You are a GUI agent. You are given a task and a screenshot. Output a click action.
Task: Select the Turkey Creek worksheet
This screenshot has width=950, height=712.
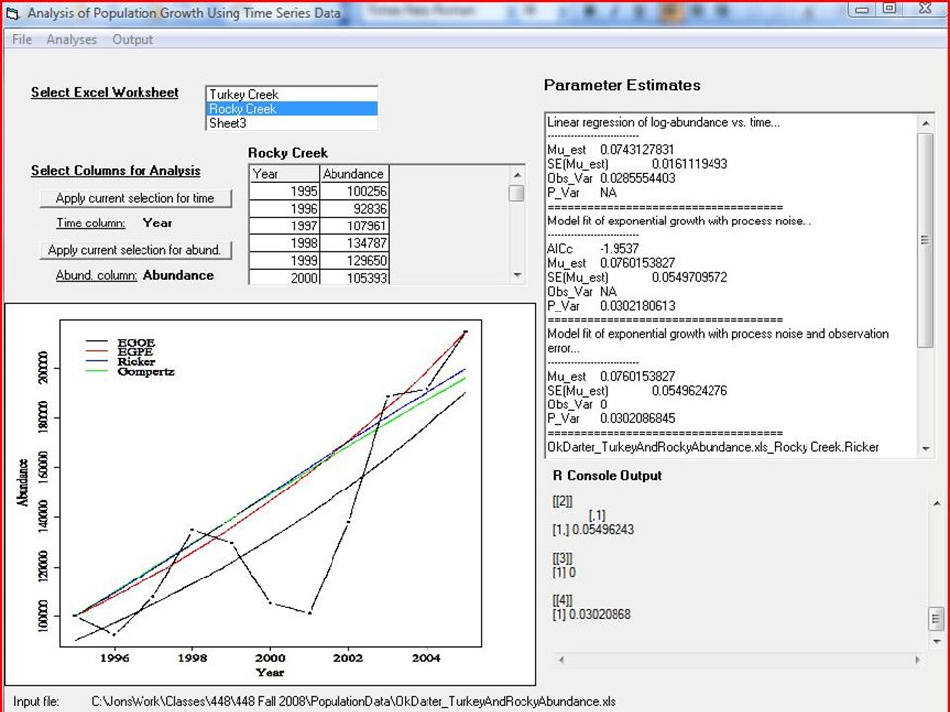click(x=291, y=95)
